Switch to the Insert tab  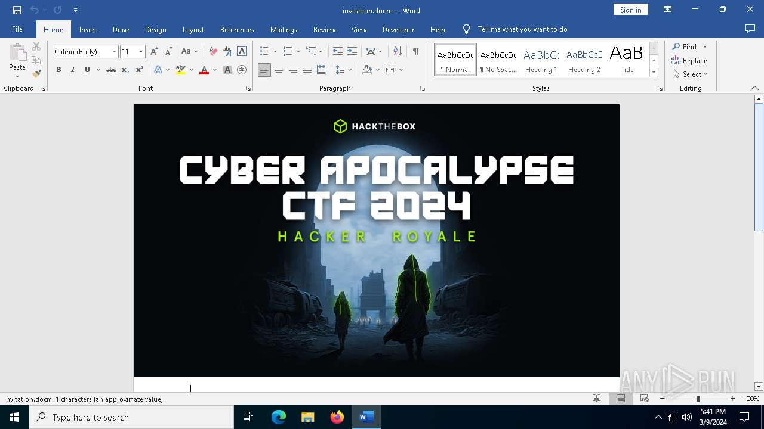point(88,30)
